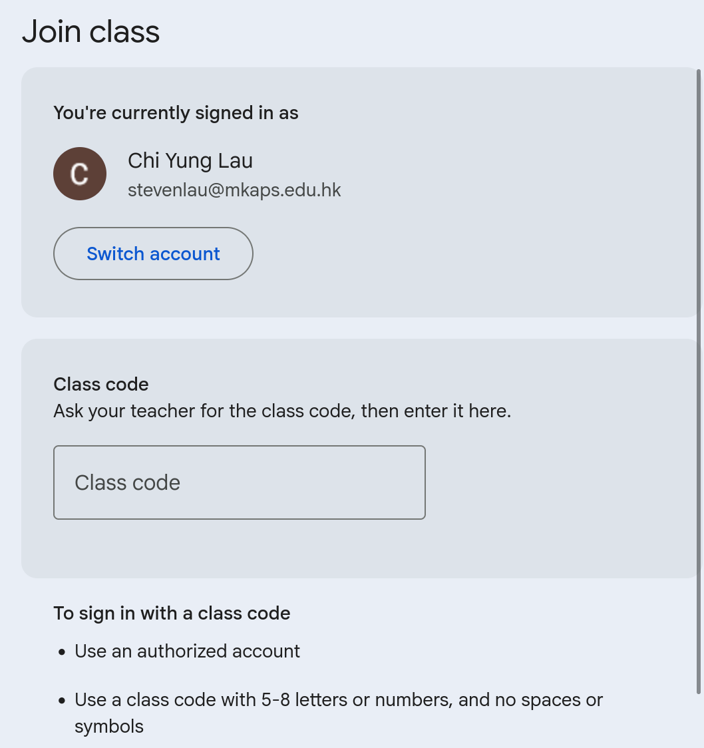Screen dimensions: 704x748
Task: Click blank area right of Switch account button
Action: pyautogui.click(x=466, y=254)
